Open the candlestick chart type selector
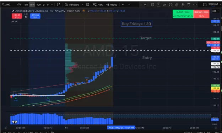This screenshot has height=133, width=222. click(58, 5)
